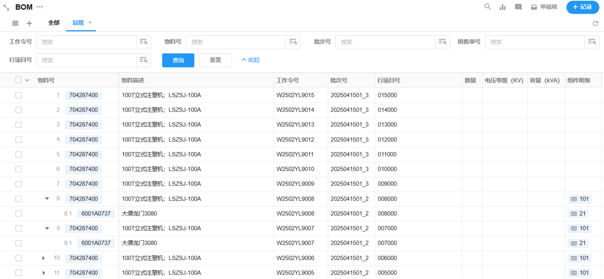Click the search magnifier icon in header
The height and width of the screenshot is (279, 604).
point(488,7)
